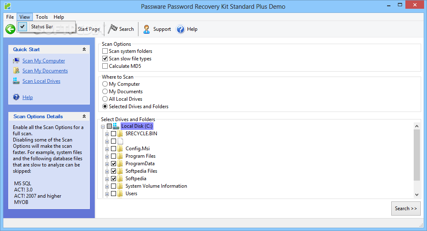
Task: Toggle the Local Disk (C:) checkbox
Action: pos(109,126)
